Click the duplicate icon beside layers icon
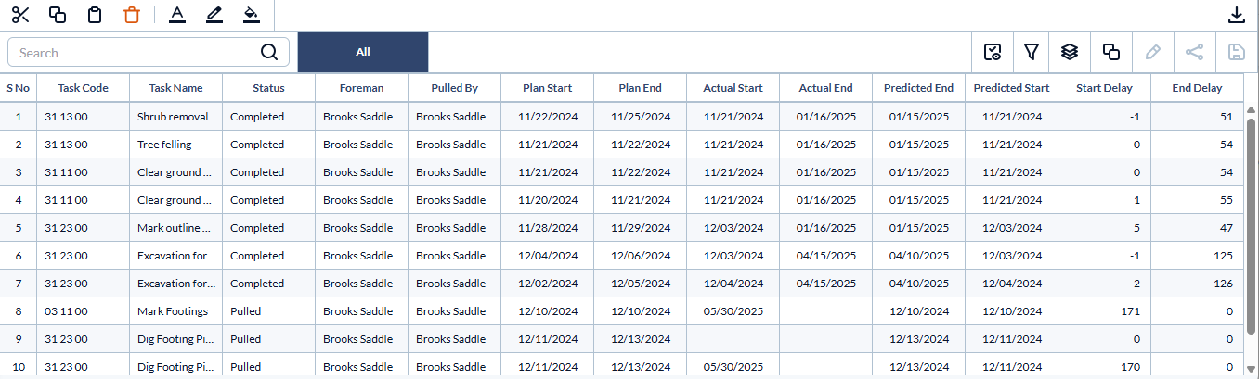The height and width of the screenshot is (379, 1259). [1110, 52]
